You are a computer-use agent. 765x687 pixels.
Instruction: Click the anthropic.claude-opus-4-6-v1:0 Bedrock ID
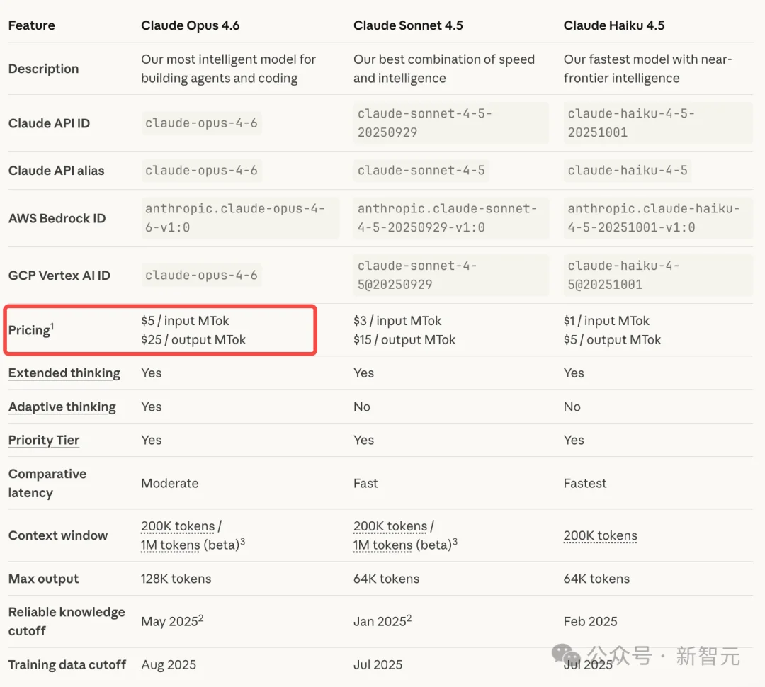pos(234,218)
